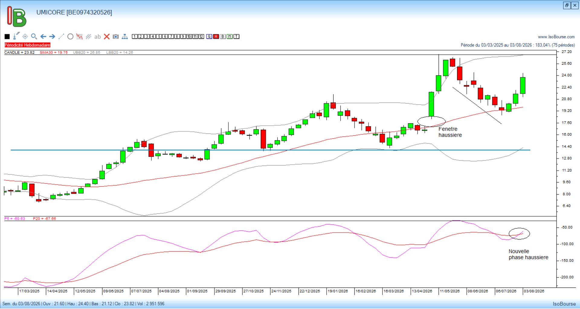Choose period button 5
580x309 pixels.
tap(159, 37)
